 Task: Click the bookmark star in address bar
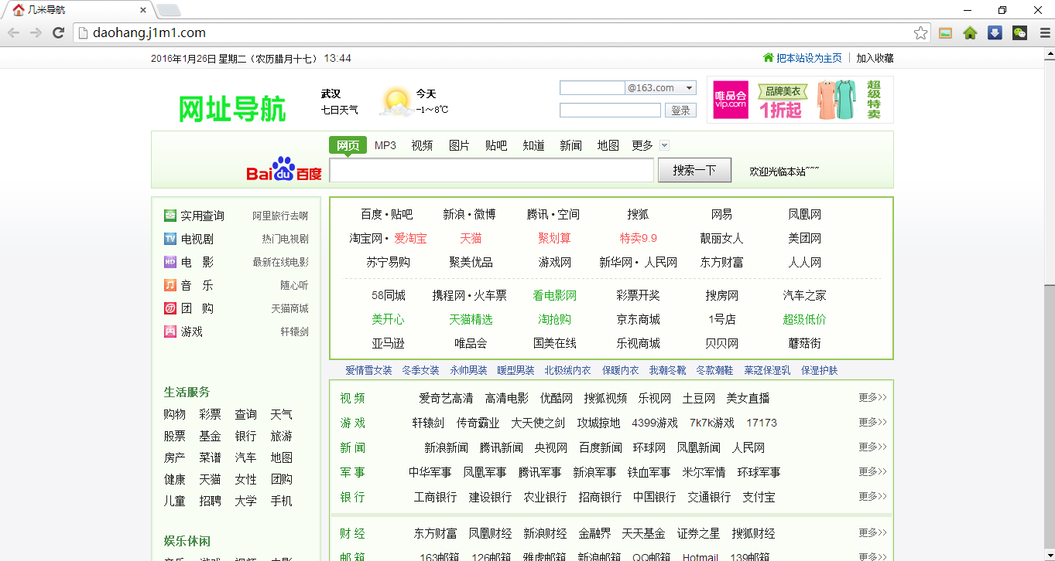pyautogui.click(x=920, y=33)
